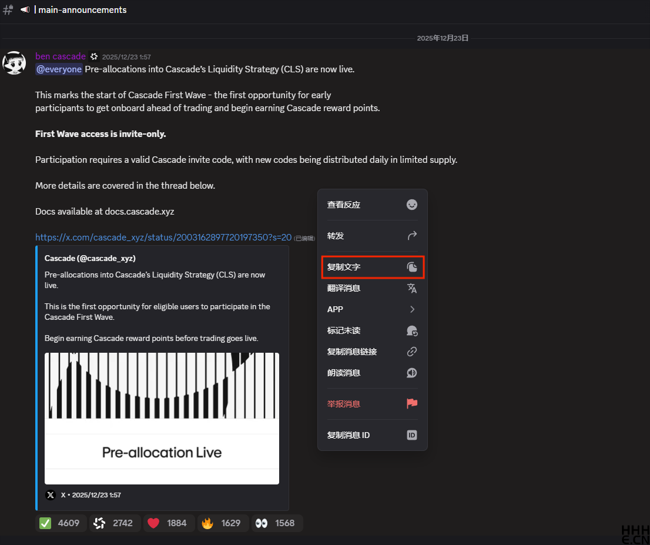The height and width of the screenshot is (545, 650).
Task: Expand the APP submenu in the context menu
Action: click(x=372, y=309)
